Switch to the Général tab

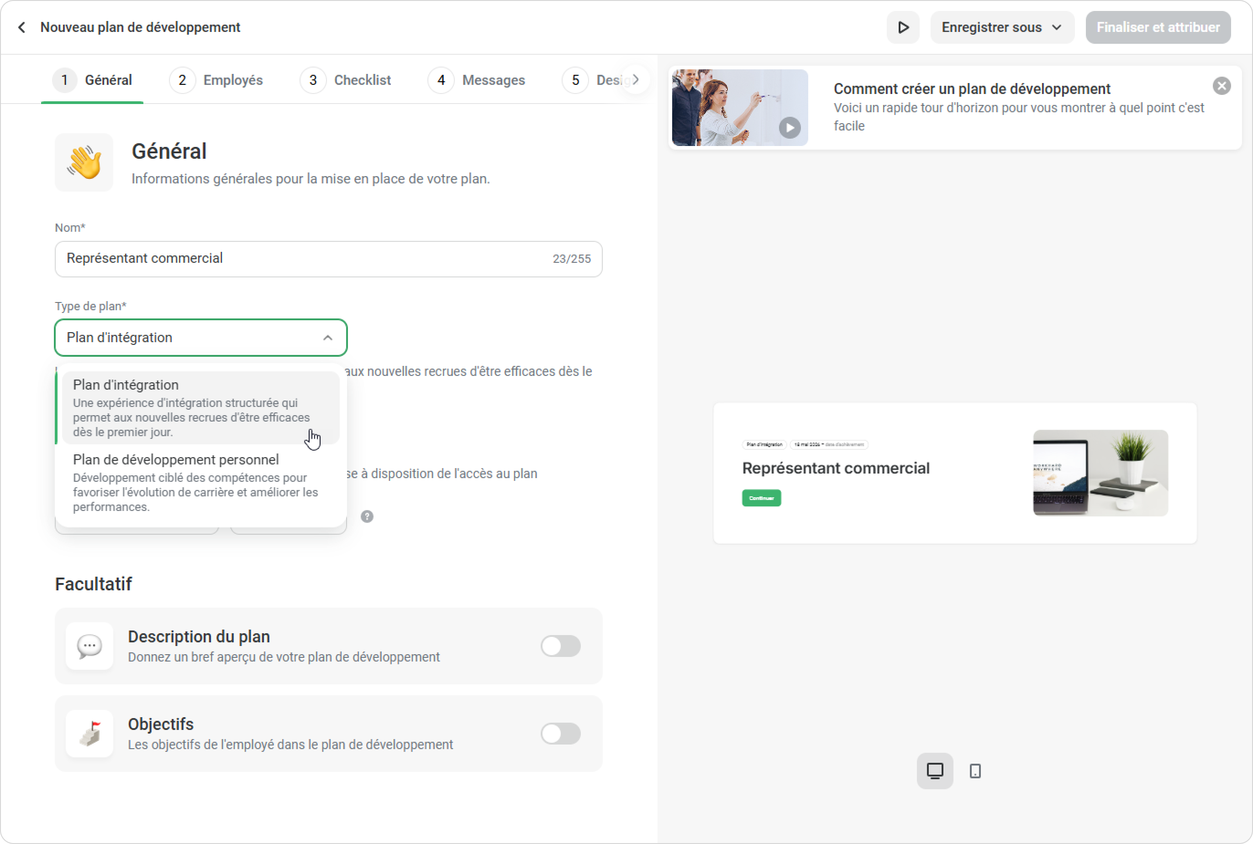[x=92, y=80]
